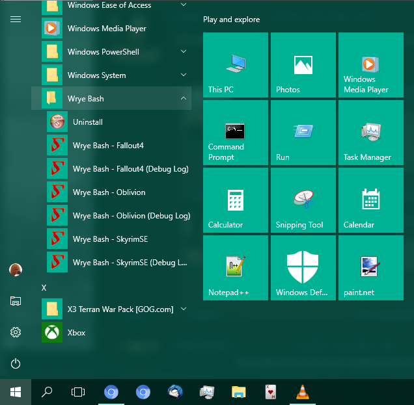Launch the Notepad++ tile
This screenshot has height=405, width=414.
[235, 267]
